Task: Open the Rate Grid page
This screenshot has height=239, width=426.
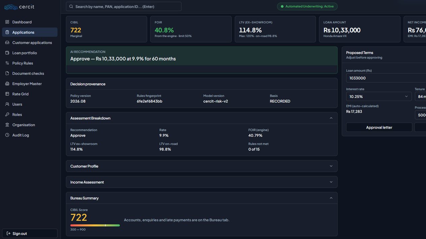Action: pos(30,94)
